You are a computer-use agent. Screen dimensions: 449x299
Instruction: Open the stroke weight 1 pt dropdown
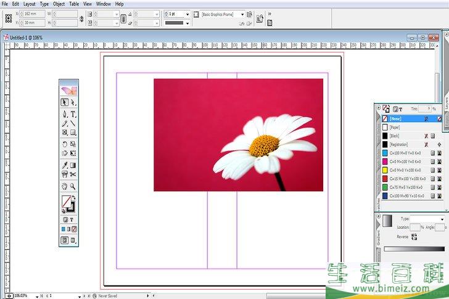pos(187,14)
